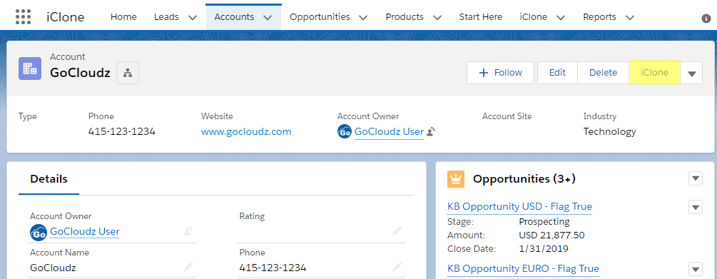This screenshot has width=717, height=279.
Task: Click the change owner icon in Details section
Action: click(x=188, y=231)
